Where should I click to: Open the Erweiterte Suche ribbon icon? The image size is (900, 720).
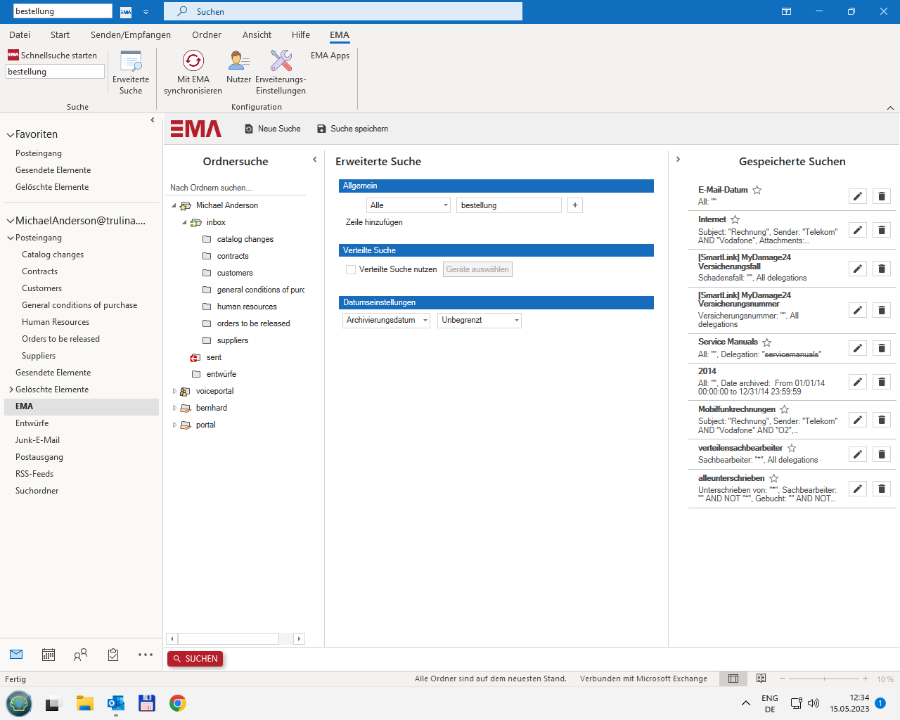click(x=131, y=61)
